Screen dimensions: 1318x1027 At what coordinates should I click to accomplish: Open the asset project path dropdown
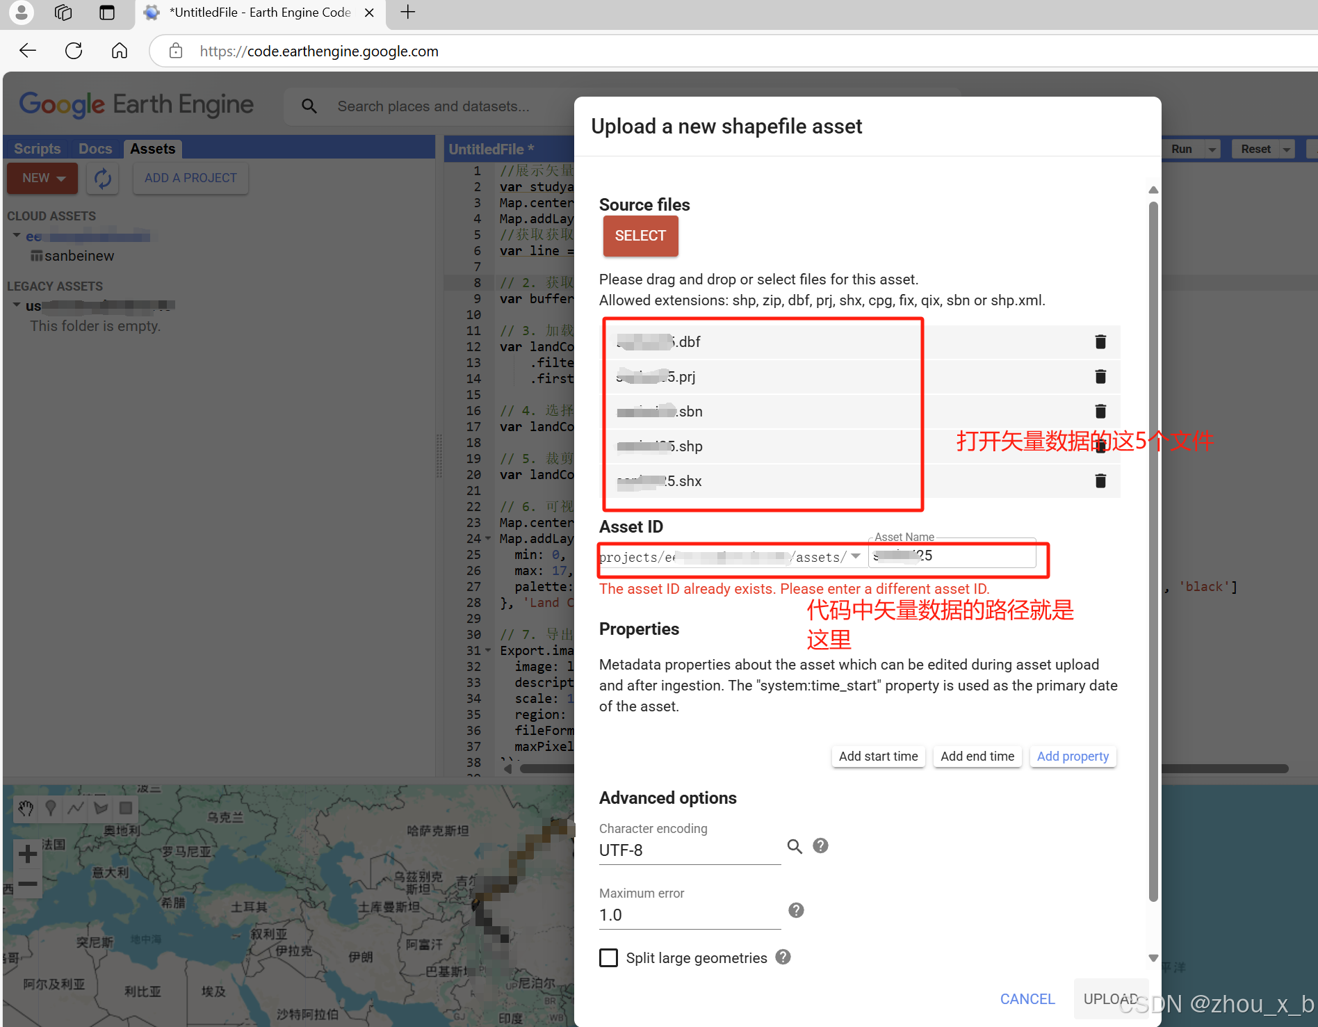856,556
